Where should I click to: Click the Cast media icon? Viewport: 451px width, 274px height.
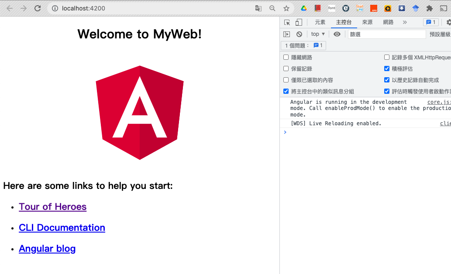click(444, 8)
